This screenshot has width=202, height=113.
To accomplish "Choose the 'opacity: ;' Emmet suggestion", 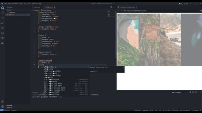I will tap(67, 67).
